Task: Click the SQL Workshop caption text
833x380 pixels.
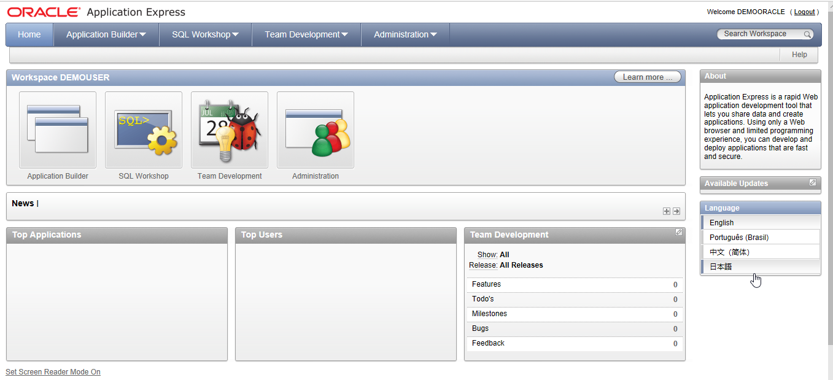Action: tap(144, 176)
